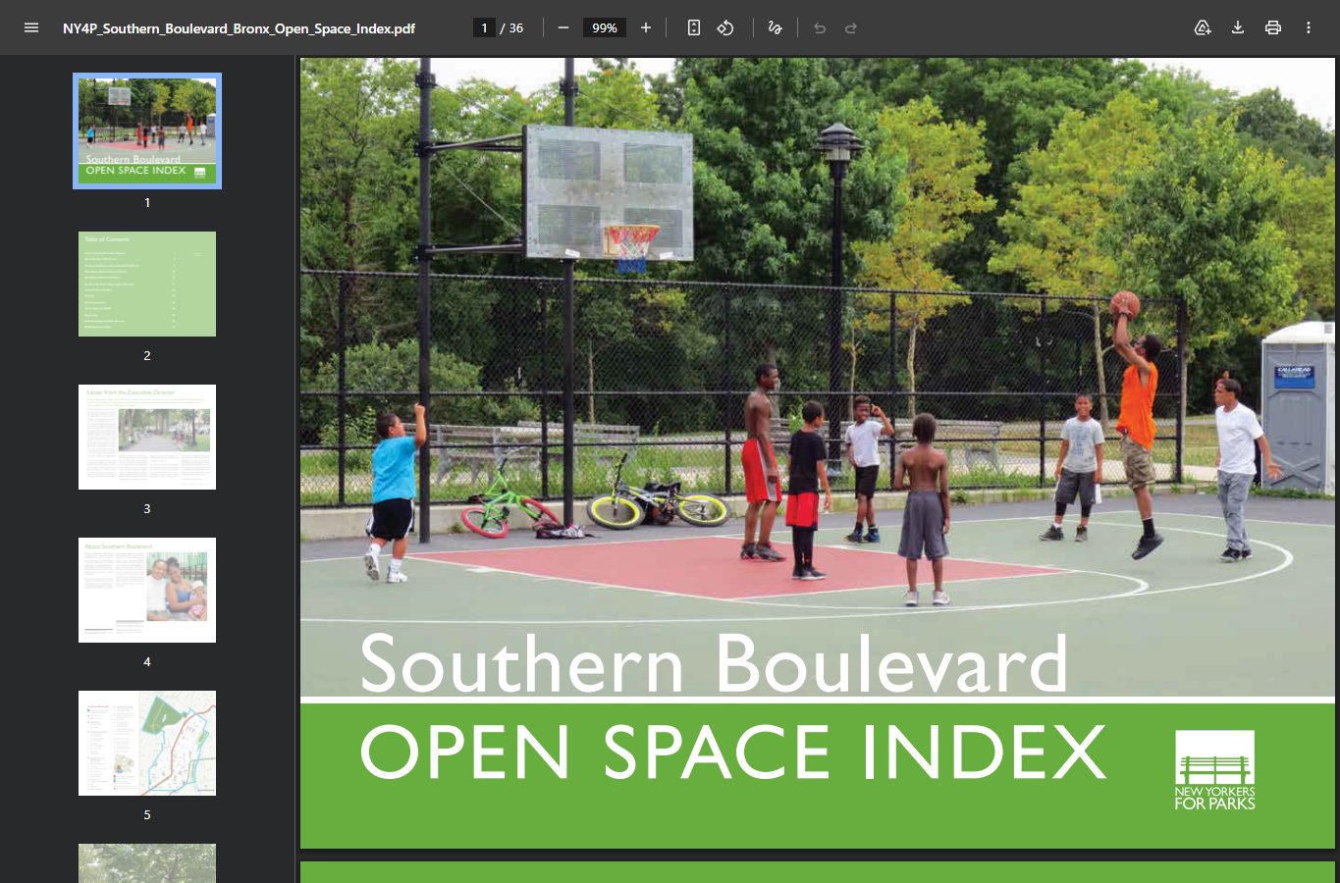This screenshot has width=1340, height=883.
Task: Click the 'OPEN SPACE INDEX' heading
Action: pos(733,753)
